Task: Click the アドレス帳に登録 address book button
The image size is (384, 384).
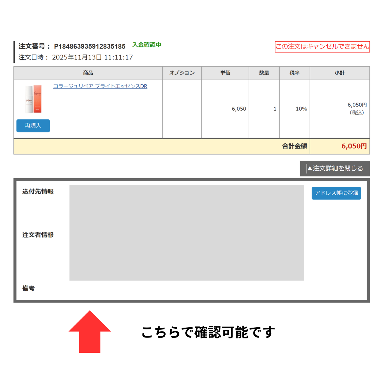Action: pyautogui.click(x=336, y=193)
